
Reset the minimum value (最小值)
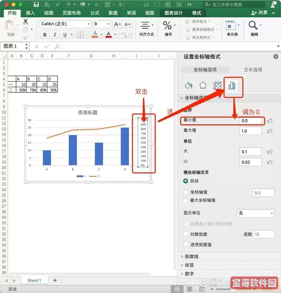coord(270,121)
